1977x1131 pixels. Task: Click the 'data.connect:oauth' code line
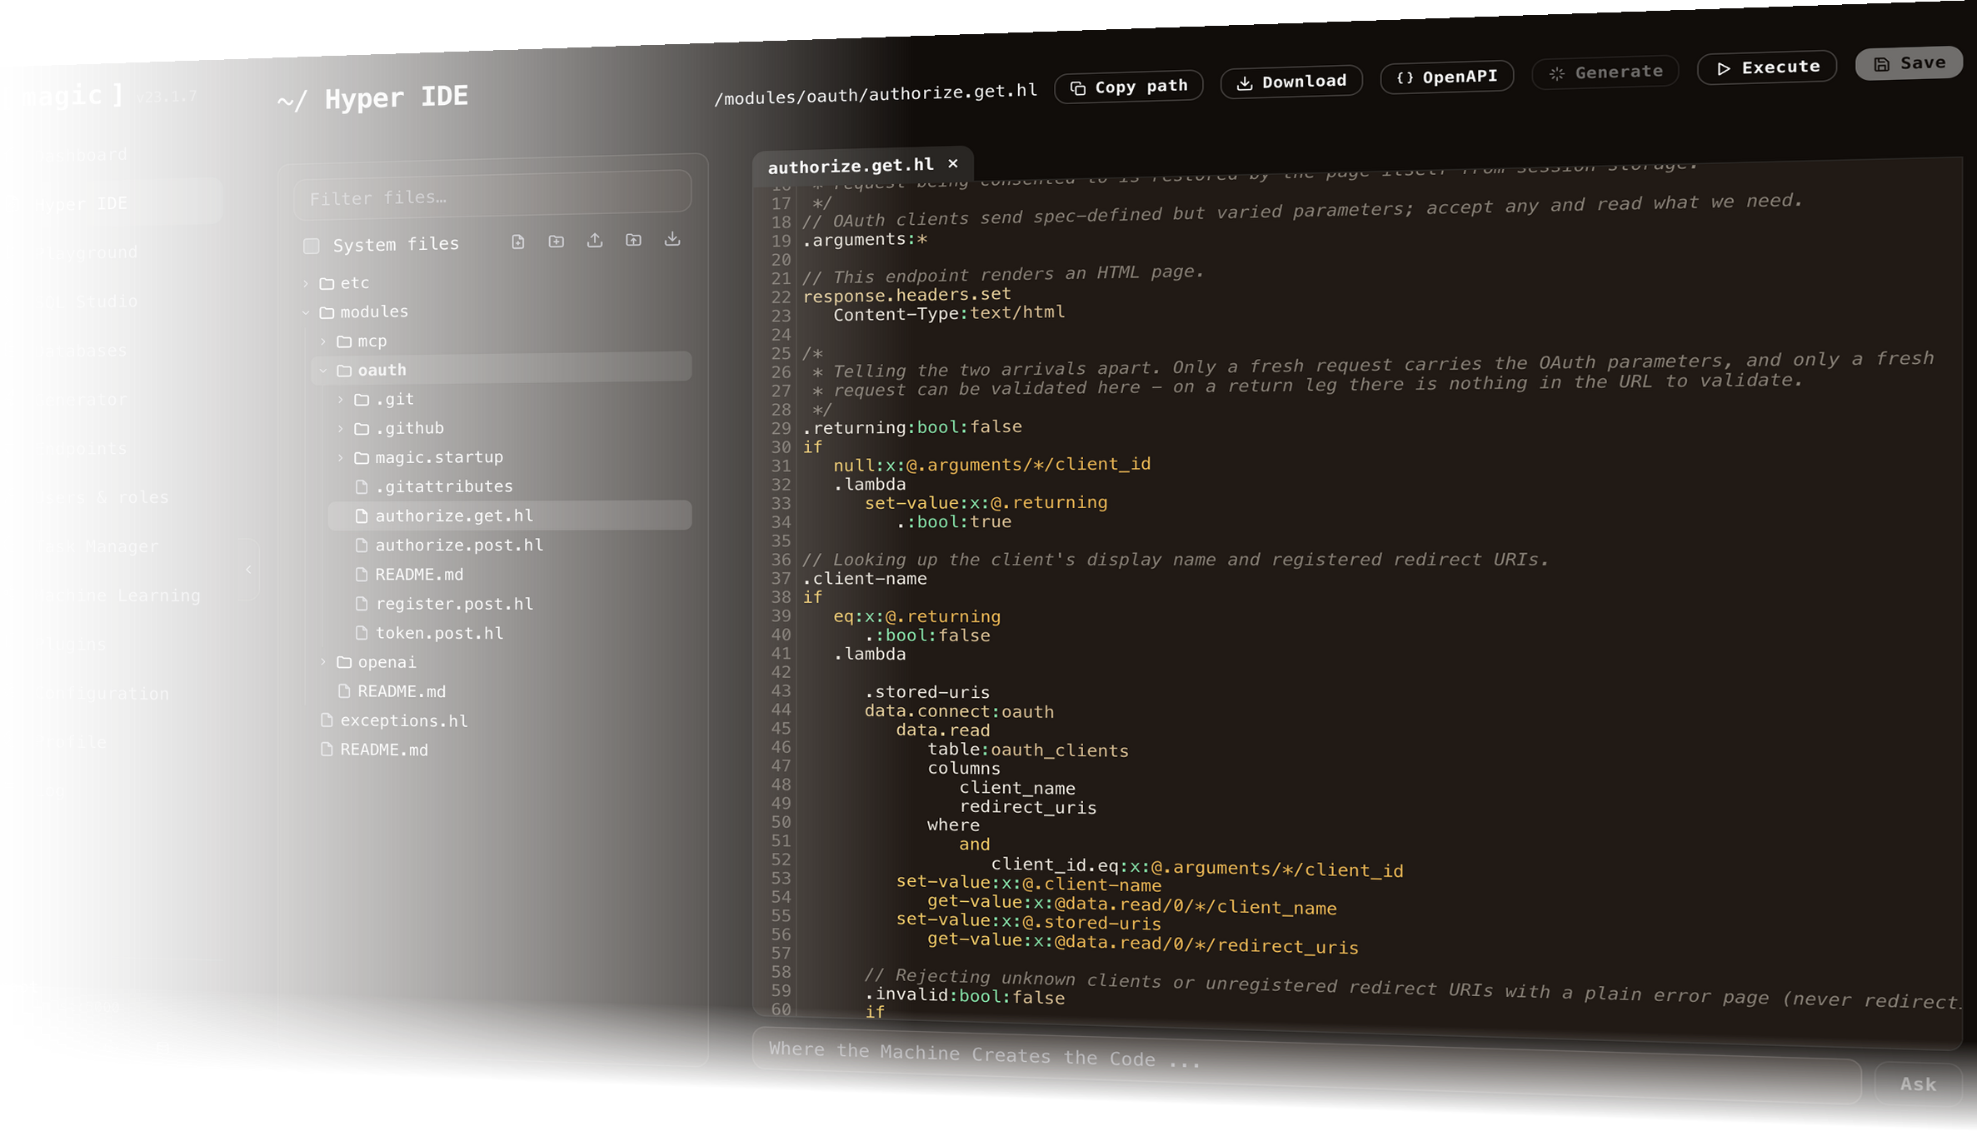click(x=959, y=711)
